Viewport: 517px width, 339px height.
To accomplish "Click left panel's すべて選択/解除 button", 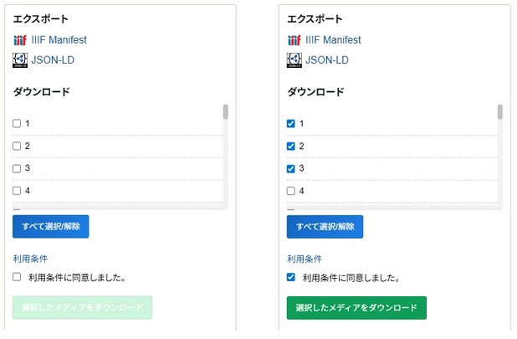I will pos(50,227).
